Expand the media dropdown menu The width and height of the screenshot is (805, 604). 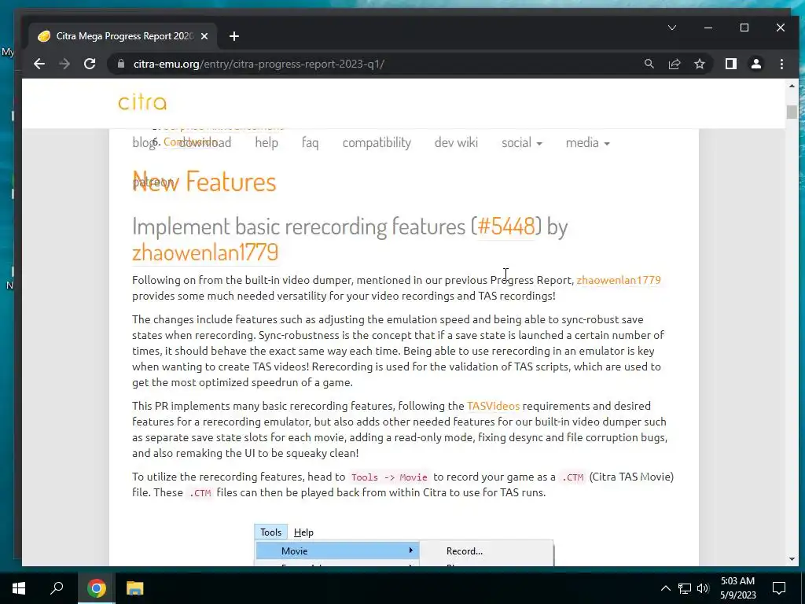pyautogui.click(x=587, y=142)
